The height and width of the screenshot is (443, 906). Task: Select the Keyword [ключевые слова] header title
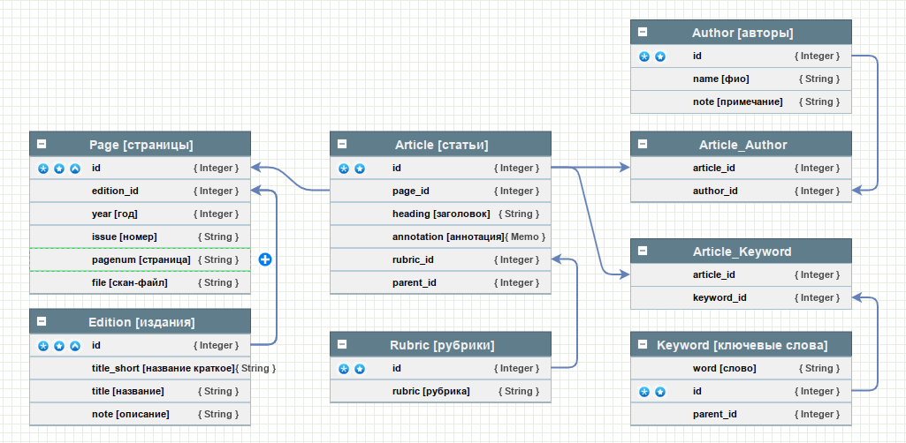pyautogui.click(x=742, y=346)
